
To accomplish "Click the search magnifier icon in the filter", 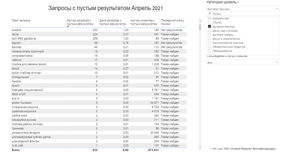I will coord(210,13).
